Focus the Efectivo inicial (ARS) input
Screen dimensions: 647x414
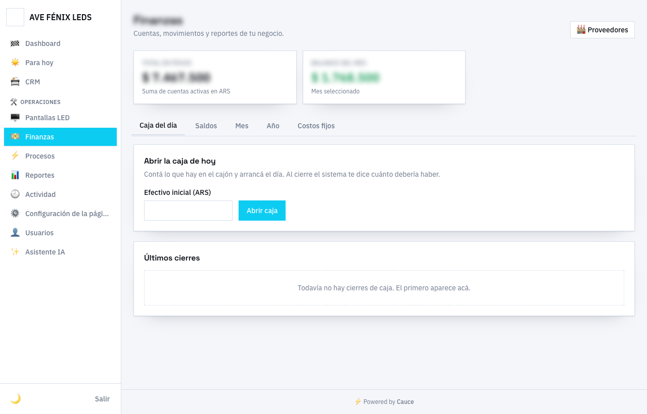188,211
